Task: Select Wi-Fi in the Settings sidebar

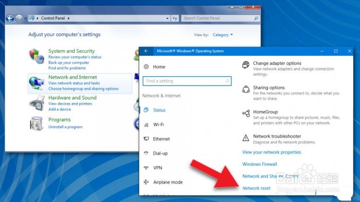Action: click(158, 124)
